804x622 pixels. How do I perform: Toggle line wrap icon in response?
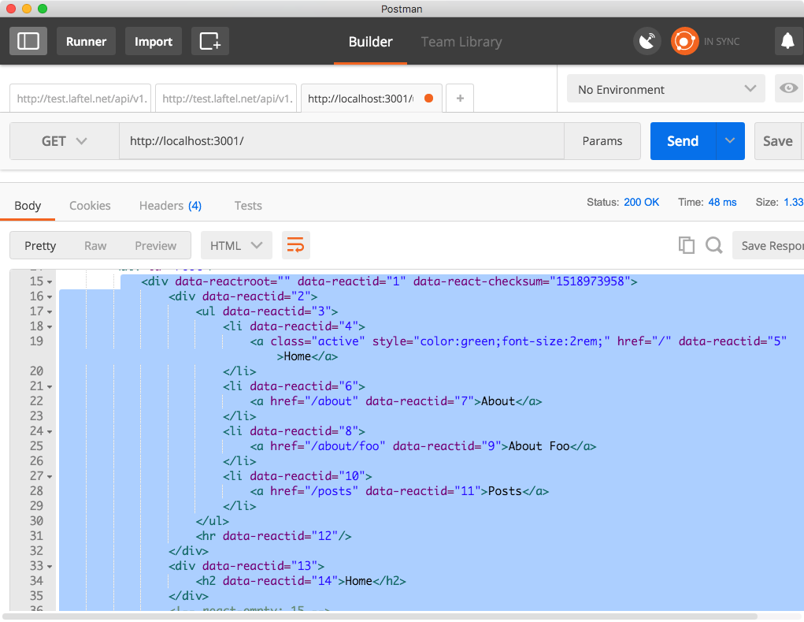(296, 245)
